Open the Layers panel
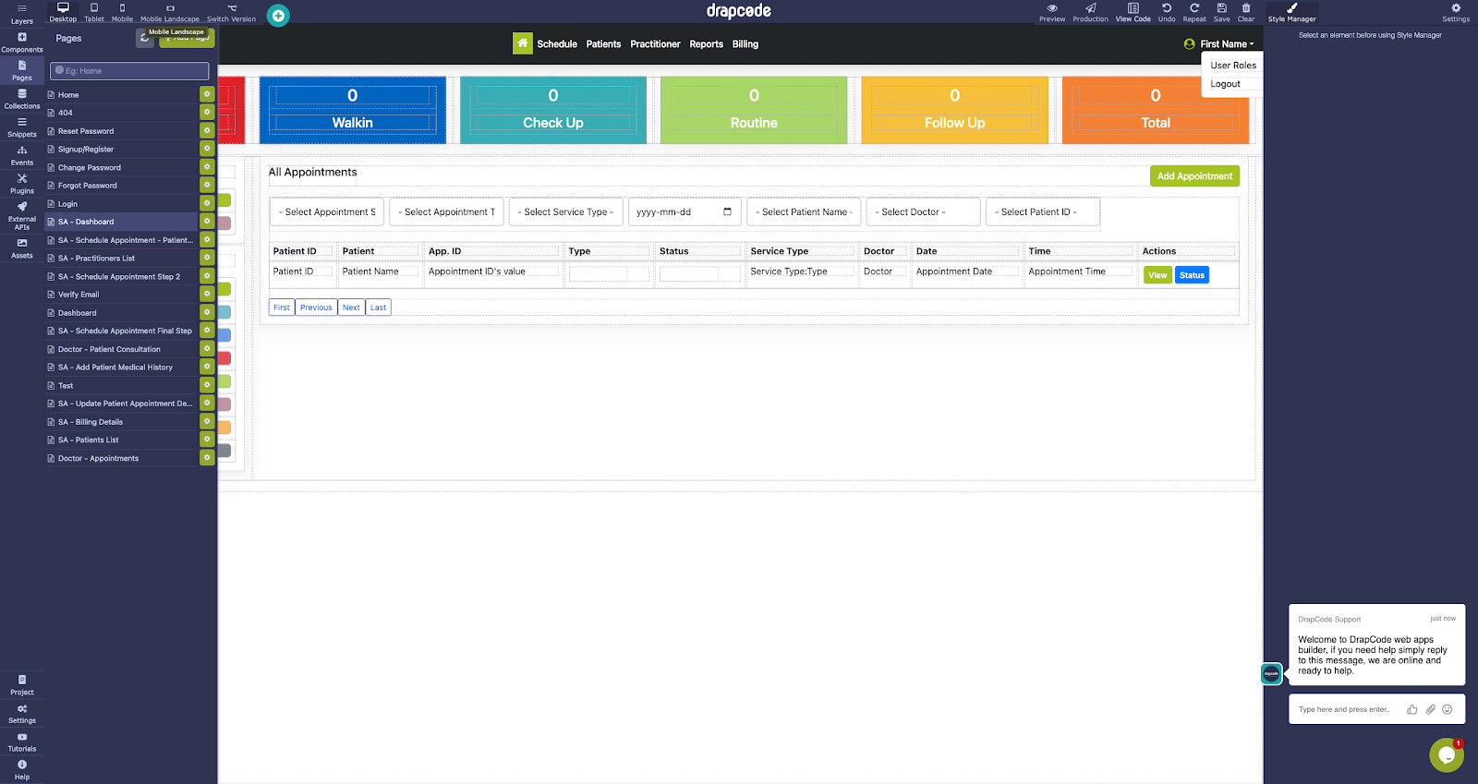This screenshot has width=1478, height=784. coord(21,13)
